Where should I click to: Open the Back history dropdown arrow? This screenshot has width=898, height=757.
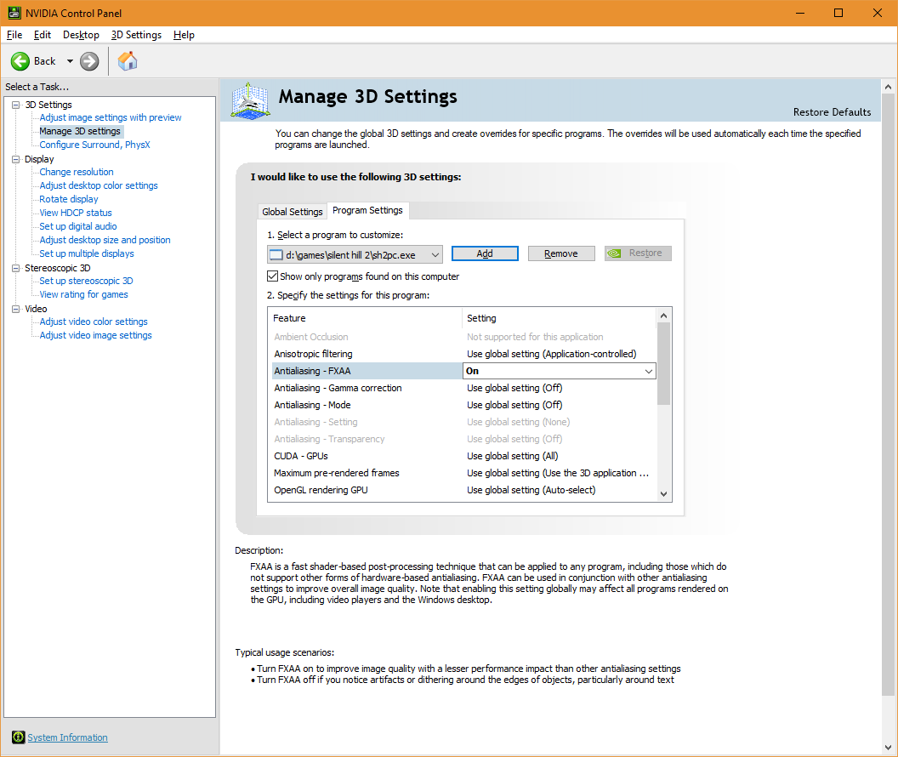click(70, 61)
